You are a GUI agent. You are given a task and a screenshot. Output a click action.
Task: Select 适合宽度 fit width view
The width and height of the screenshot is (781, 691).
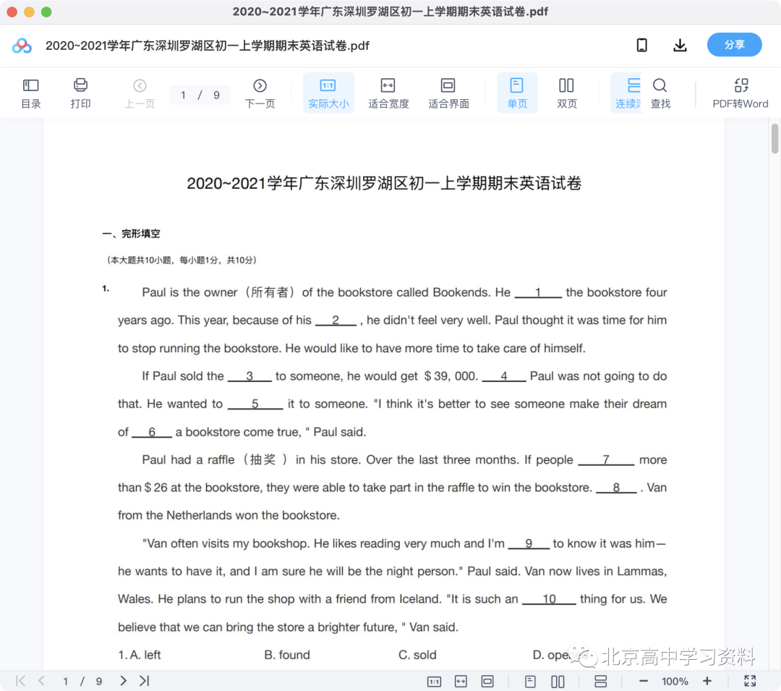pos(388,93)
